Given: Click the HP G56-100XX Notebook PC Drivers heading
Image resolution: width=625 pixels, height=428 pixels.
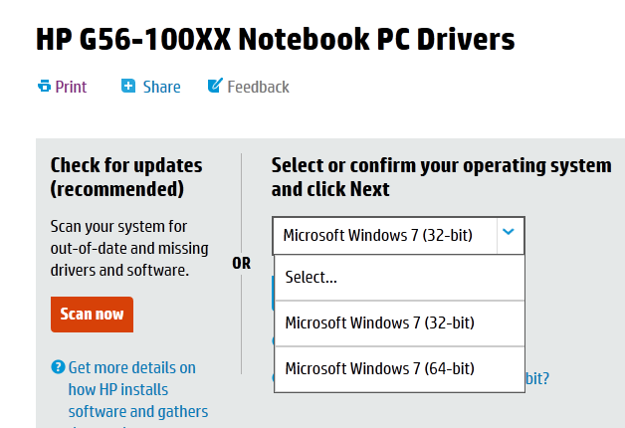Looking at the screenshot, I should tap(276, 39).
